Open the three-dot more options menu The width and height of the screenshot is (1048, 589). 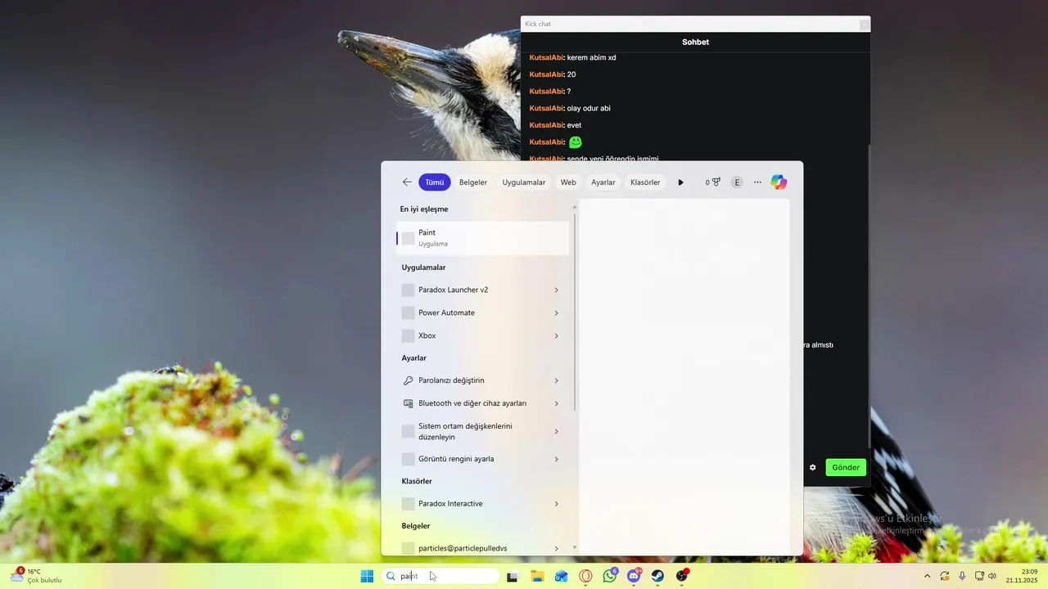(x=757, y=182)
